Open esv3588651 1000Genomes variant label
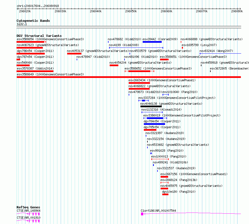Screen dimensions: 249x224 tap(193, 57)
